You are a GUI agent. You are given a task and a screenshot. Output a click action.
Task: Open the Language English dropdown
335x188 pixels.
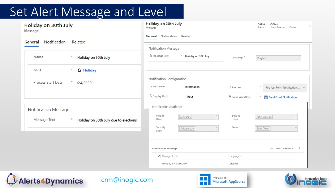coord(278,58)
